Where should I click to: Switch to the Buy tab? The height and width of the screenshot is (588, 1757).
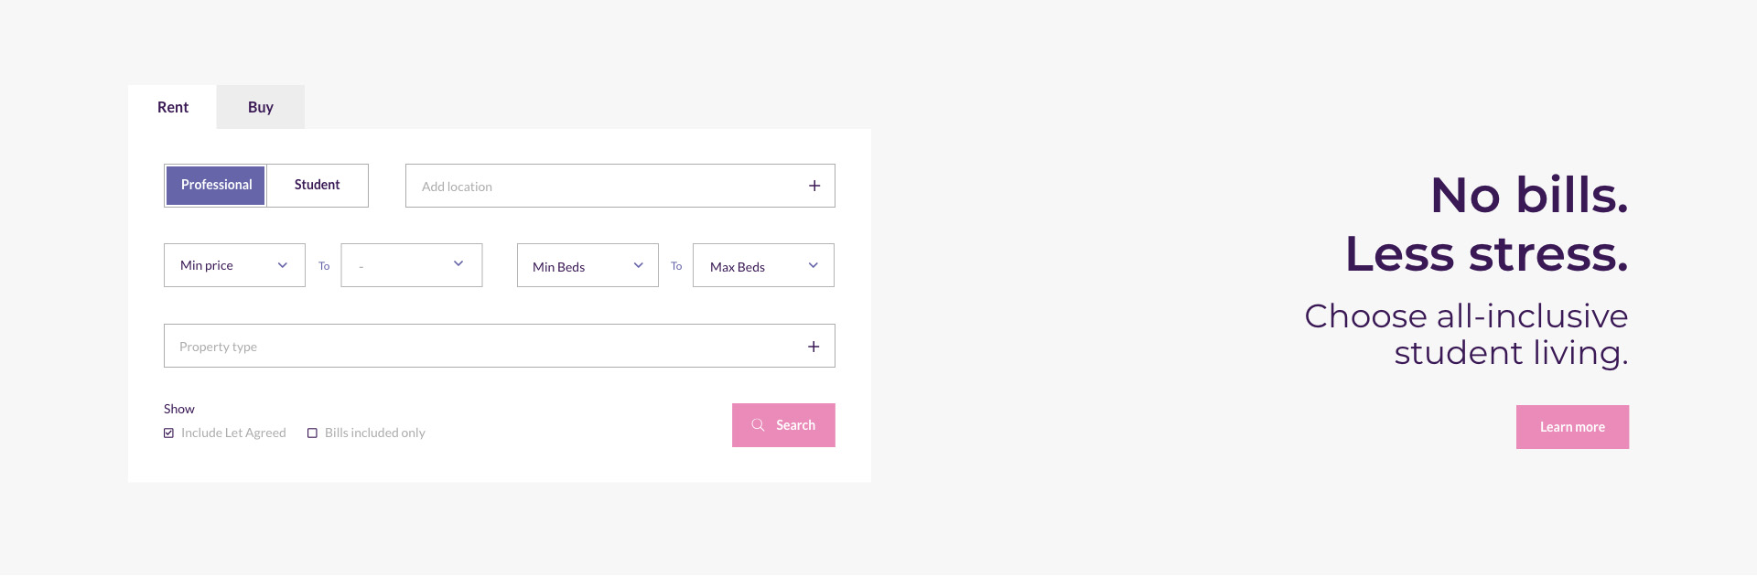click(x=260, y=106)
